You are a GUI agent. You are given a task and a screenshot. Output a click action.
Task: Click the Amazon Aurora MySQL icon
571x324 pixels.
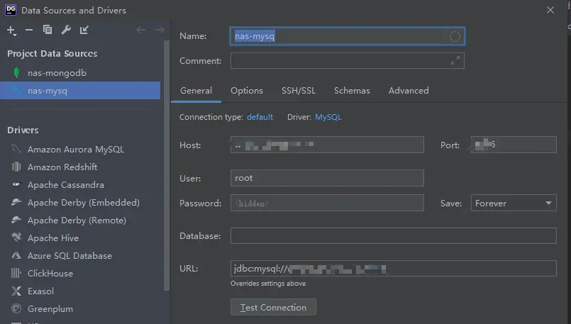pyautogui.click(x=16, y=149)
